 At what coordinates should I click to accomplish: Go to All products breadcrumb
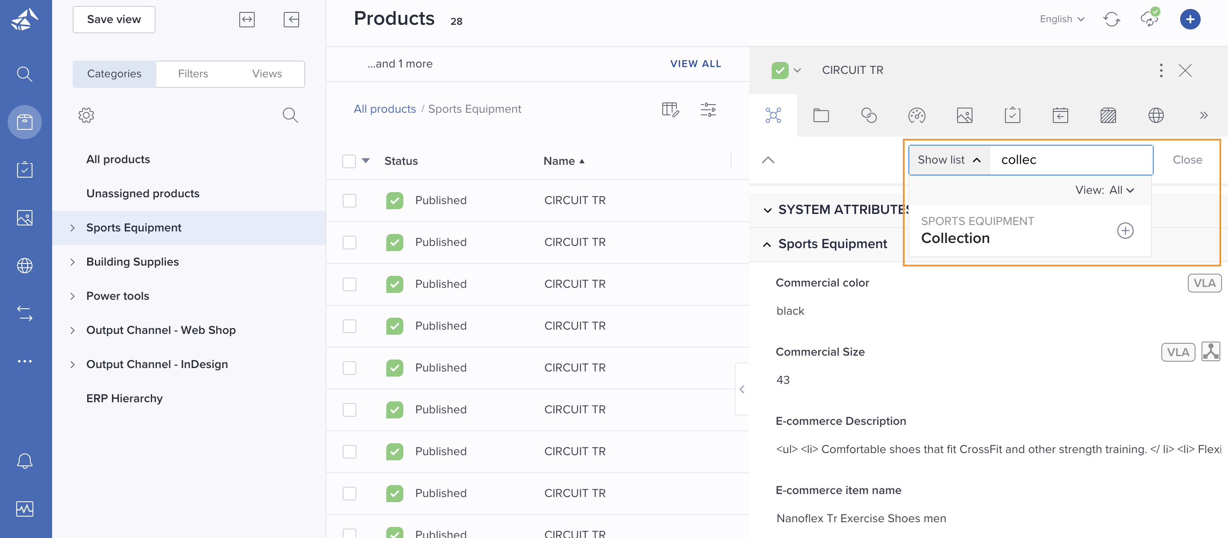pos(385,109)
